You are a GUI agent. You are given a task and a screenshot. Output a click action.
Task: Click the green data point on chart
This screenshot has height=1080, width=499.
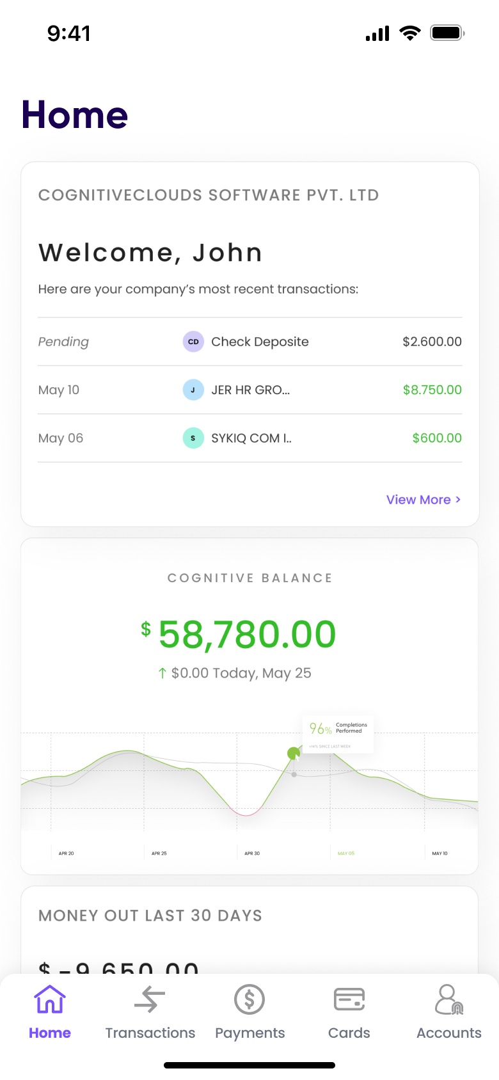pyautogui.click(x=294, y=753)
